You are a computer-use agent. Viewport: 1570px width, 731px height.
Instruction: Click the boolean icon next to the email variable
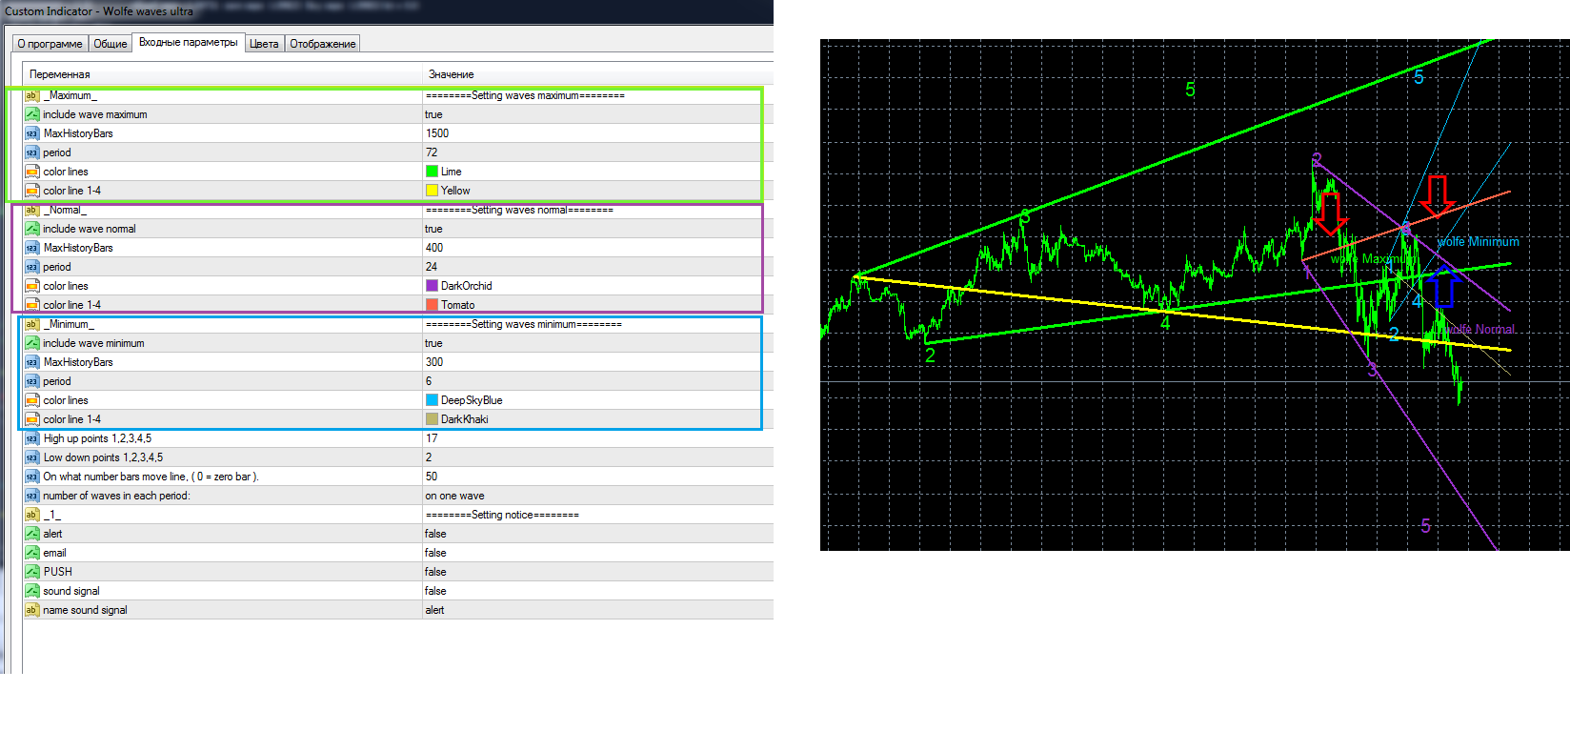(31, 553)
